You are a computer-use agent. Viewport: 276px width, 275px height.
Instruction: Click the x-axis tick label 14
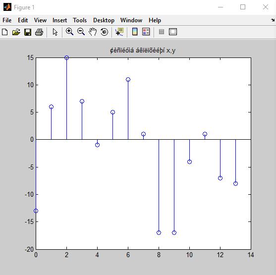click(251, 255)
